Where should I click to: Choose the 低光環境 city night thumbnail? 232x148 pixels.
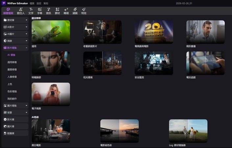pos(103,63)
